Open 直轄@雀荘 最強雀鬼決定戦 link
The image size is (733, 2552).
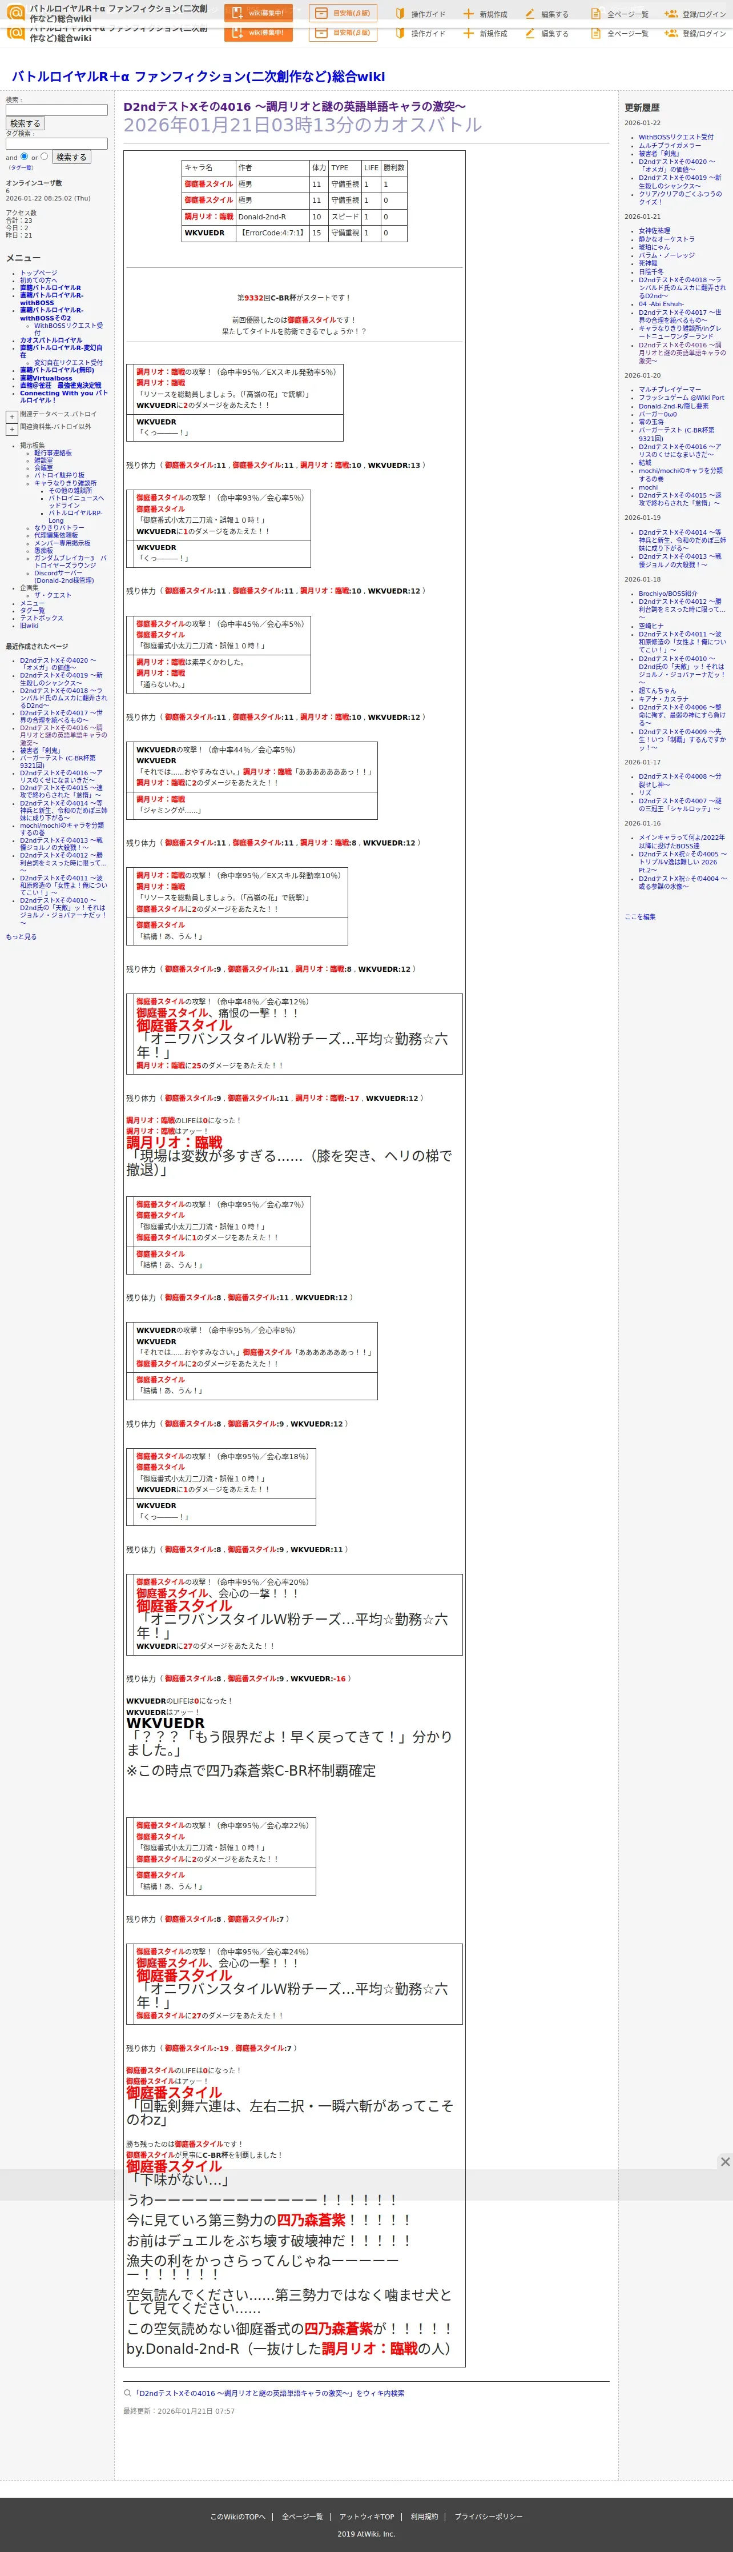coord(61,384)
